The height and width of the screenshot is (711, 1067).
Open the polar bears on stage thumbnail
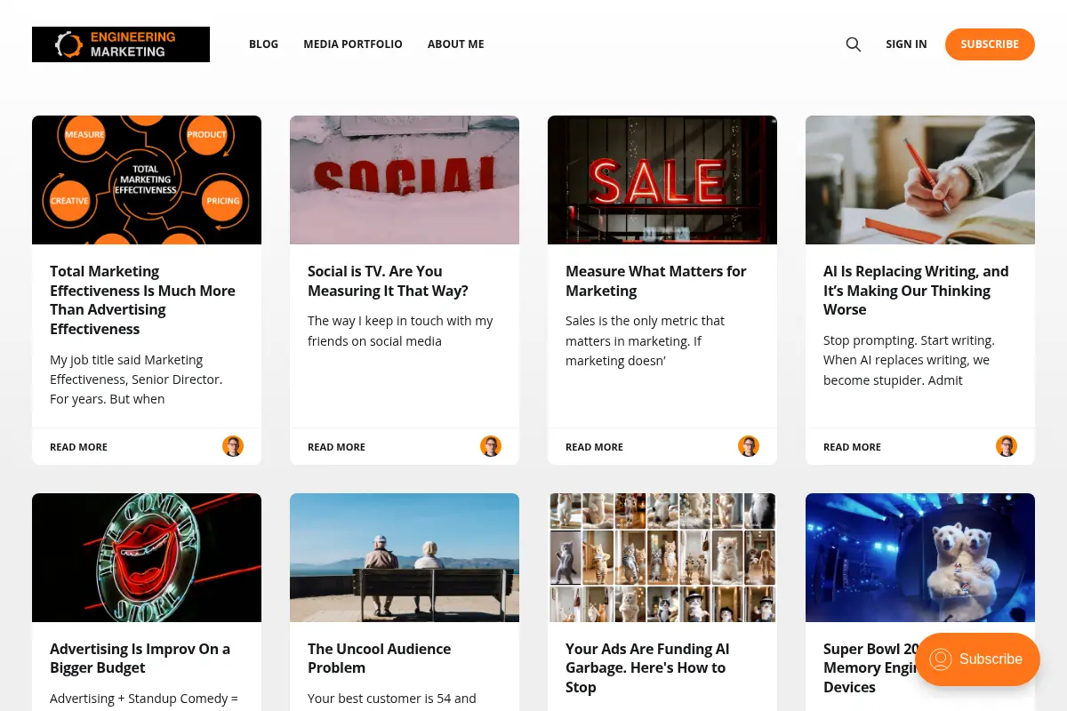[920, 557]
